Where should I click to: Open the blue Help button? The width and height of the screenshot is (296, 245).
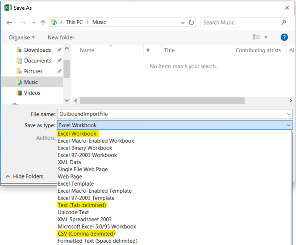(284, 37)
